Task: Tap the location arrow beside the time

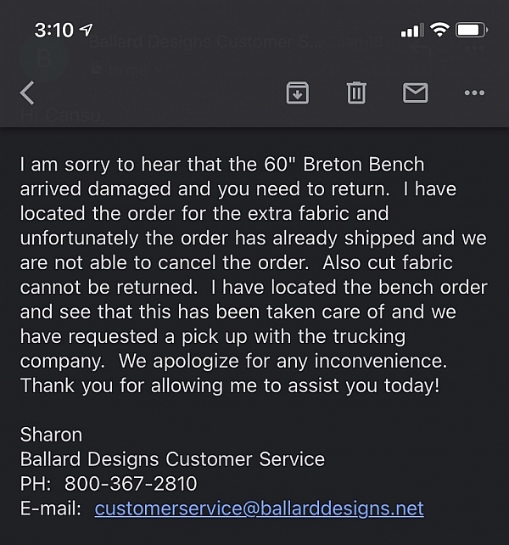Action: (x=87, y=30)
